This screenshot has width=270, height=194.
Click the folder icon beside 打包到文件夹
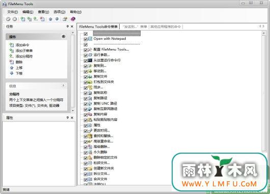point(90,82)
